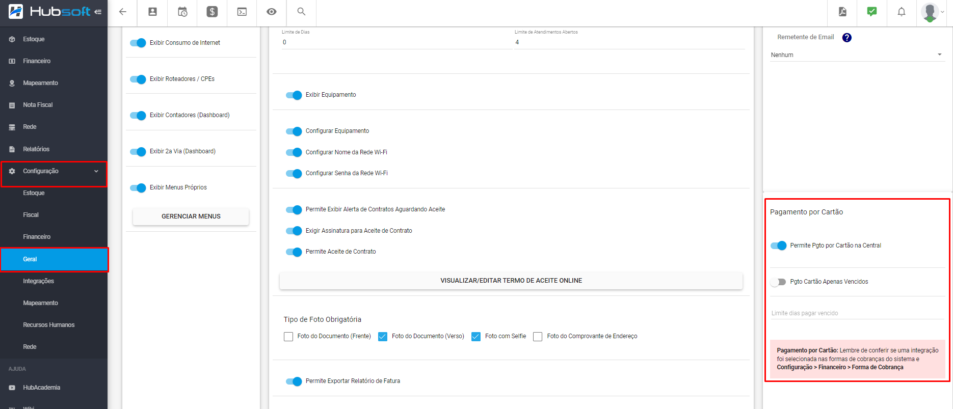Viewport: 953px width, 409px height.
Task: Click the Relatórios document icon in sidebar
Action: tap(12, 149)
